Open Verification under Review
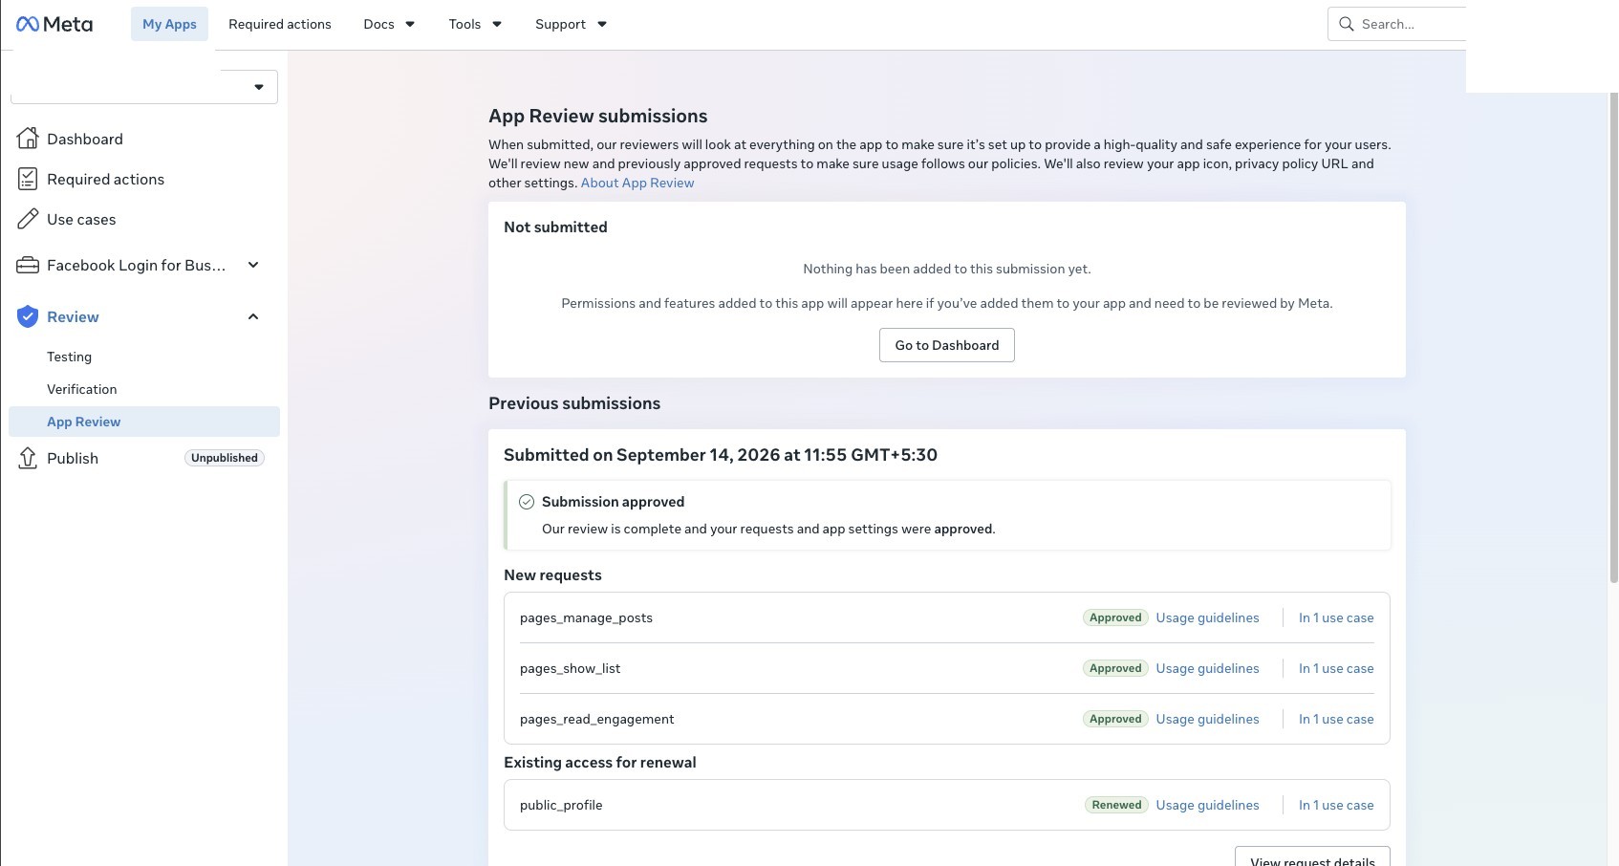The width and height of the screenshot is (1619, 866). 81,389
